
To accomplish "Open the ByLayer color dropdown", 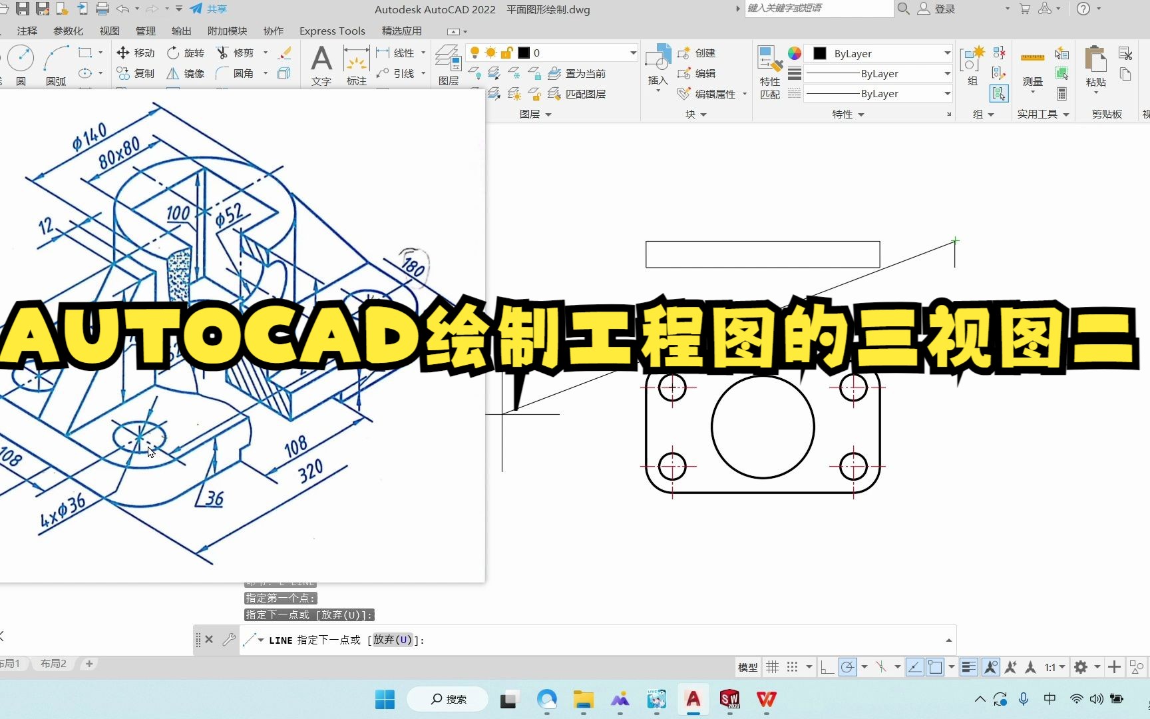I will pos(947,53).
